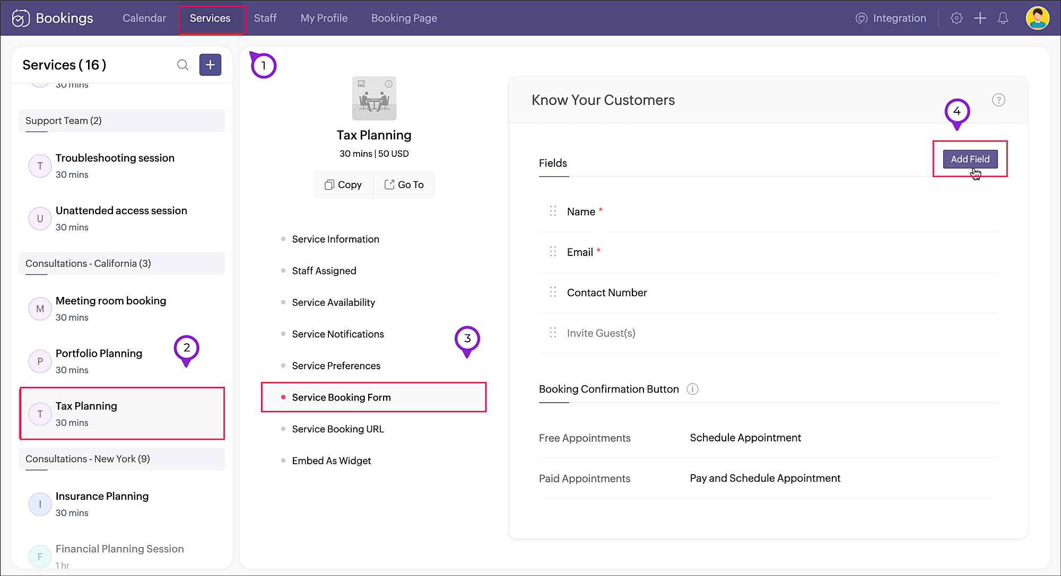
Task: Open the user profile avatar
Action: coord(1037,18)
